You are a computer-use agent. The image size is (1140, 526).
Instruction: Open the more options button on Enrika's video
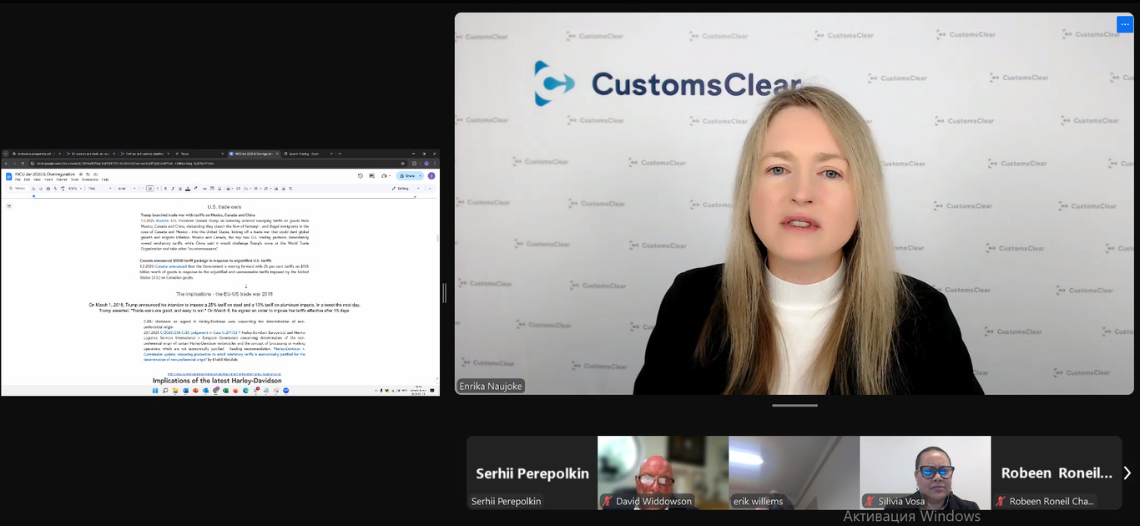[1125, 24]
